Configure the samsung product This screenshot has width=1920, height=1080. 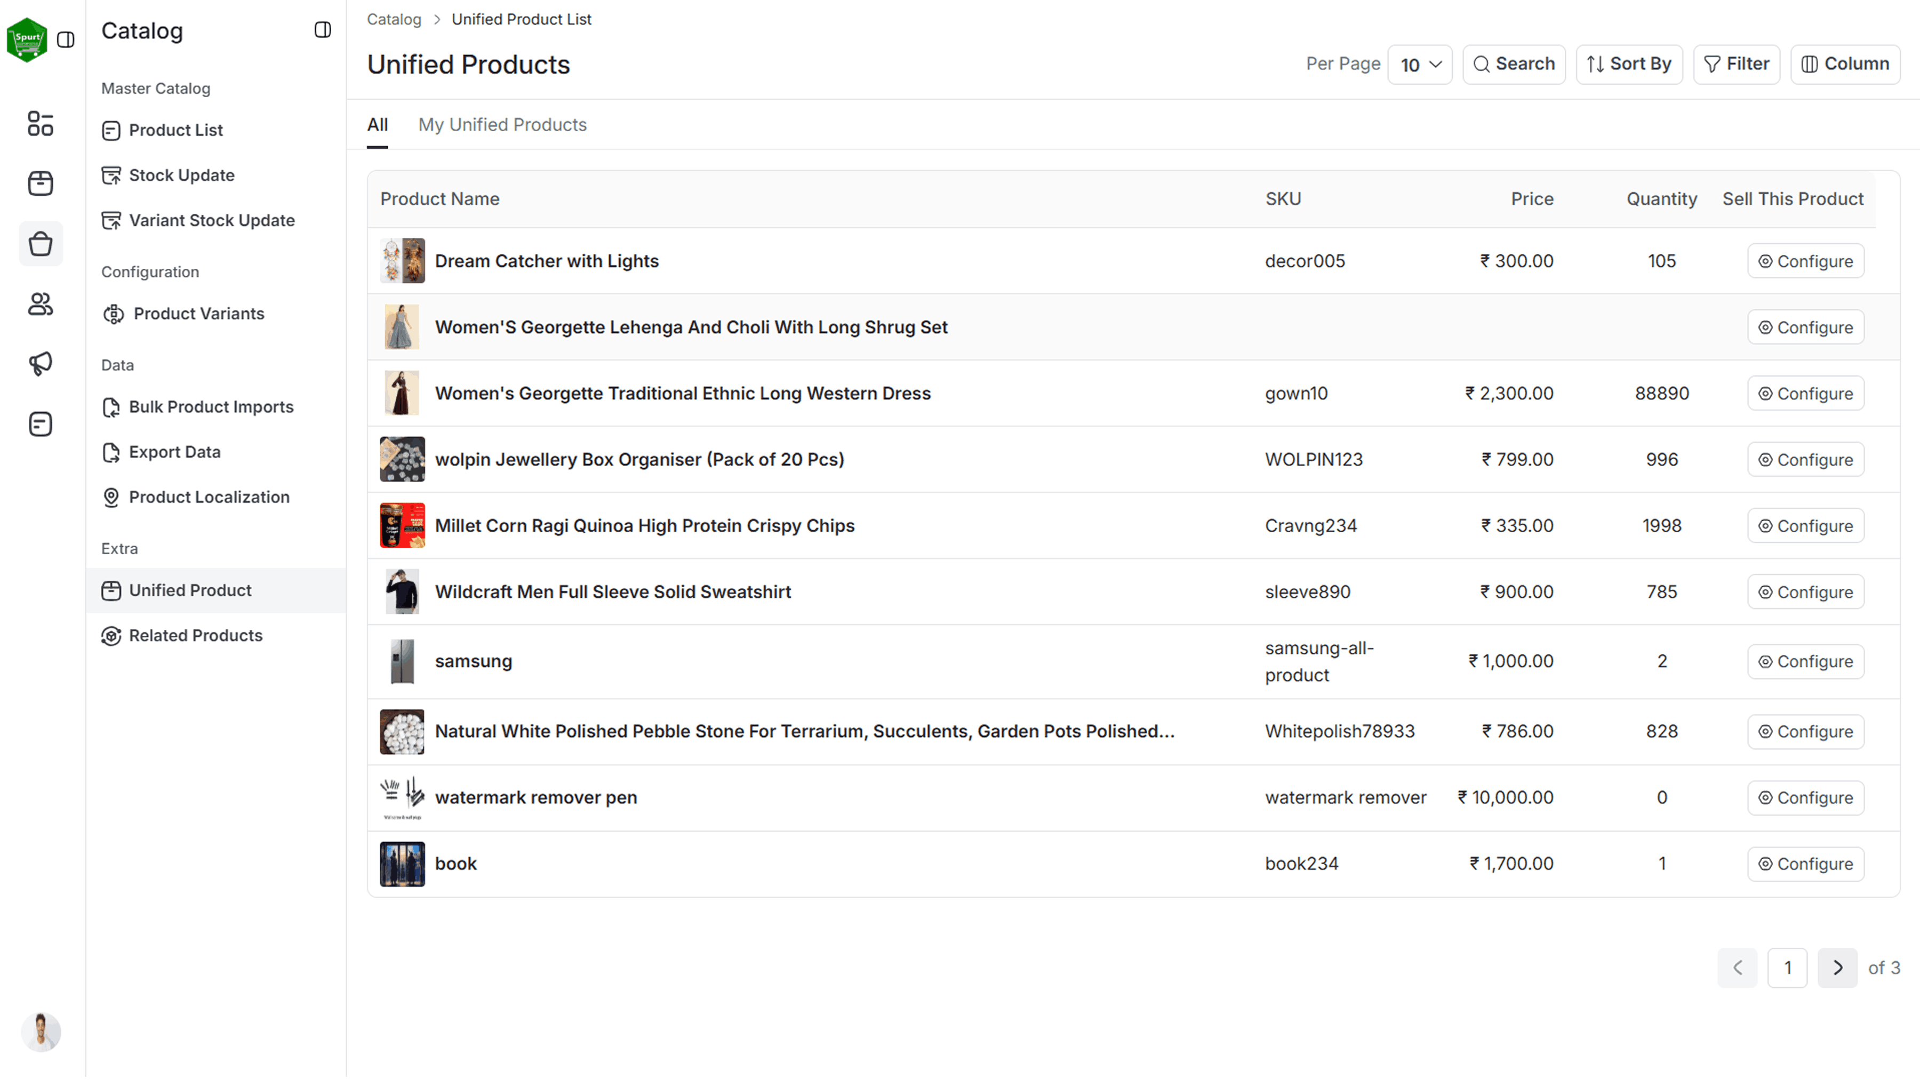click(x=1805, y=662)
